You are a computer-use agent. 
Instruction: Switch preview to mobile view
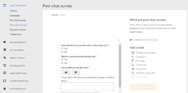coord(62,15)
